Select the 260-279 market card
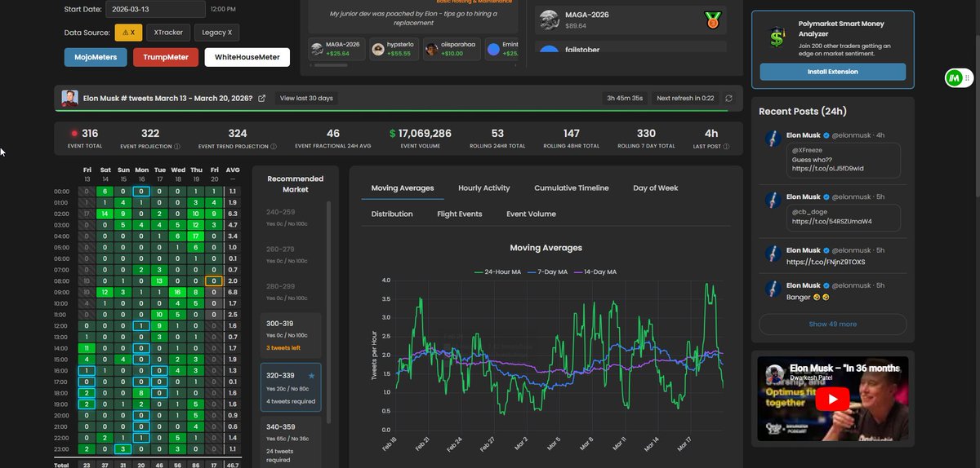 click(x=291, y=254)
